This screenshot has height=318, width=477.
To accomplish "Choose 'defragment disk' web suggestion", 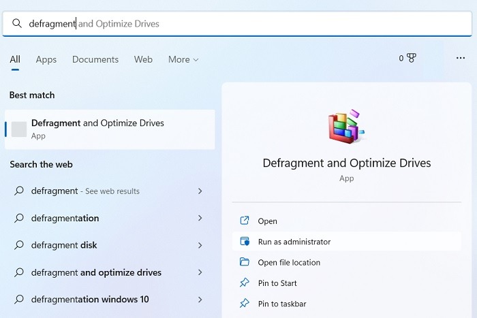I will click(110, 245).
